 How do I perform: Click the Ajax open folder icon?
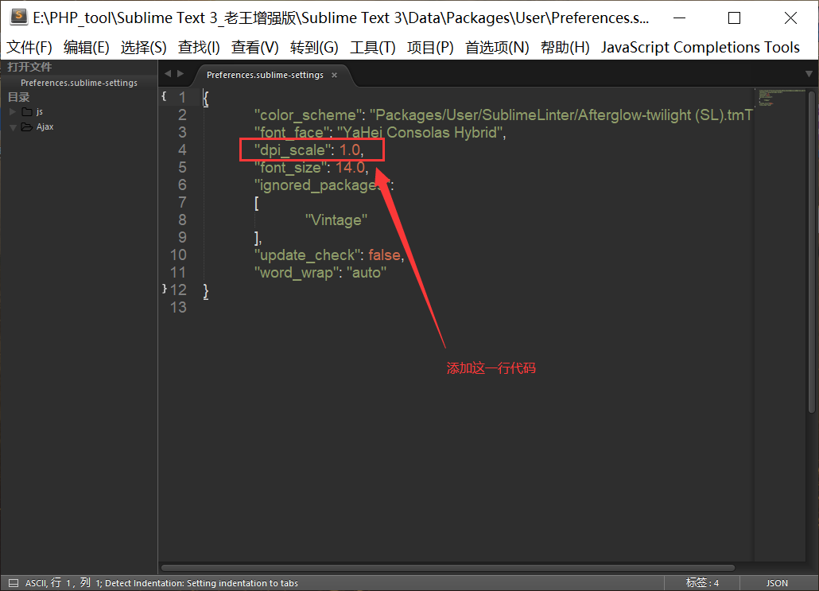click(x=27, y=127)
